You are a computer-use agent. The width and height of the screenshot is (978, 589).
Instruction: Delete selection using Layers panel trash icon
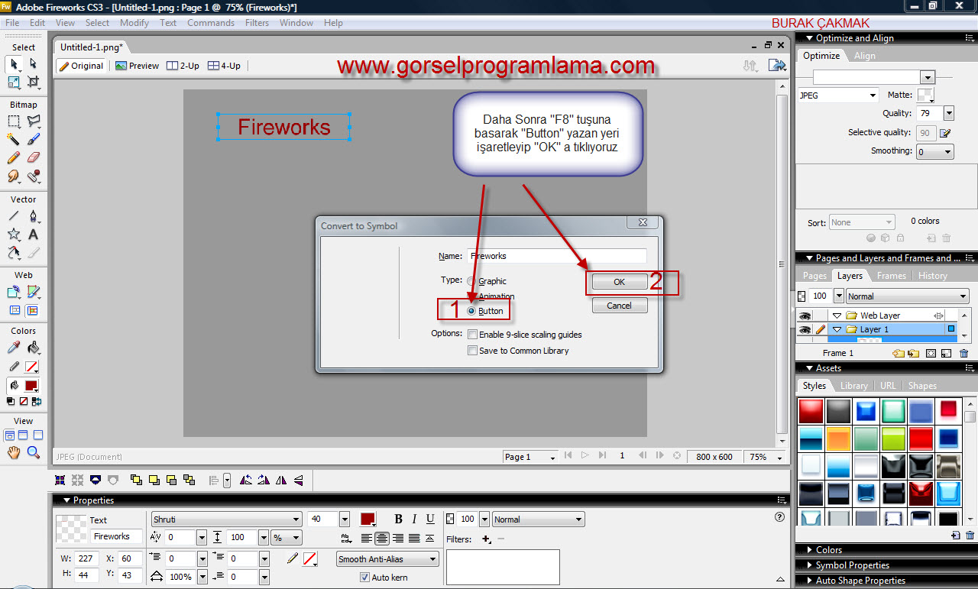tap(963, 353)
